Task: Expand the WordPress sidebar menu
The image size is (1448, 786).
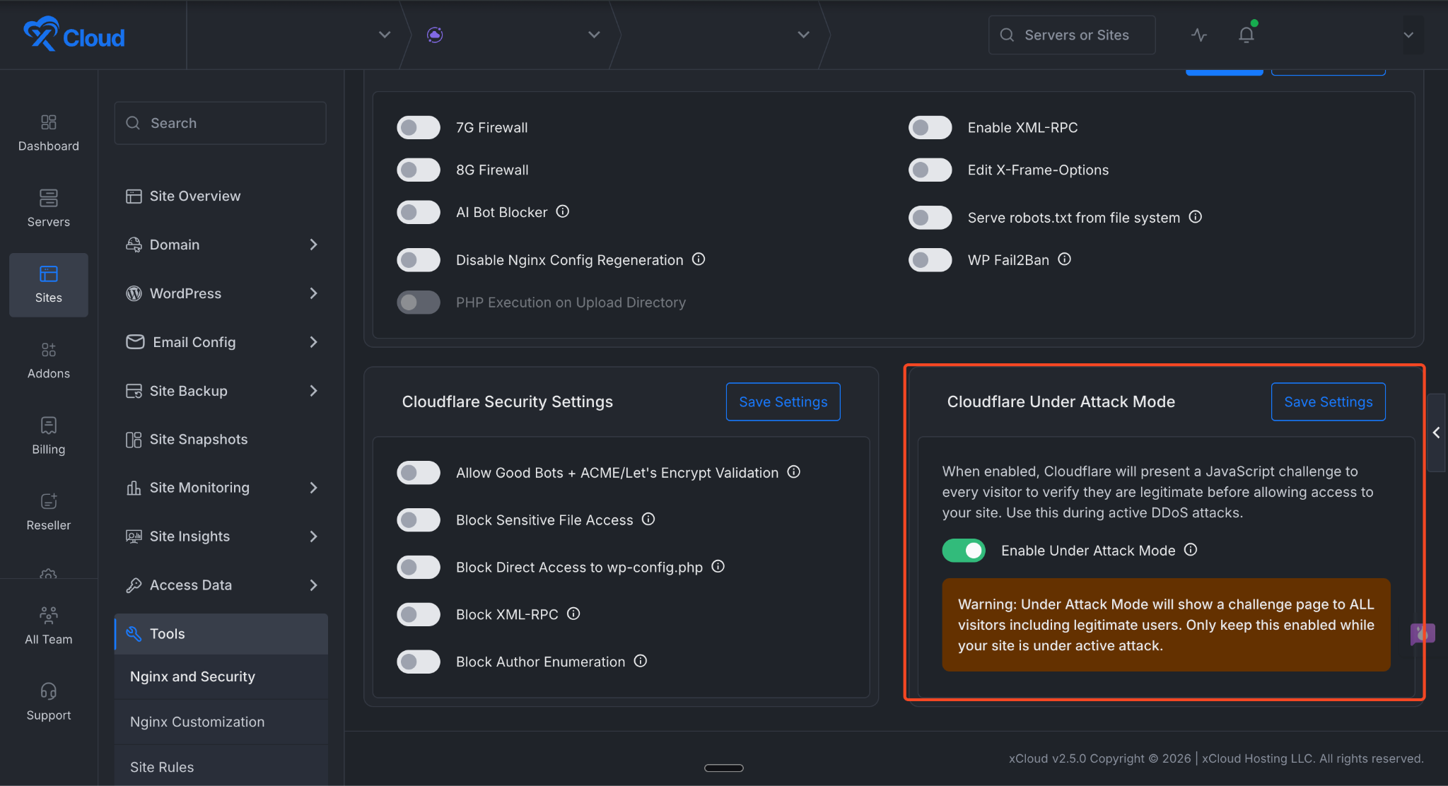Action: point(221,293)
